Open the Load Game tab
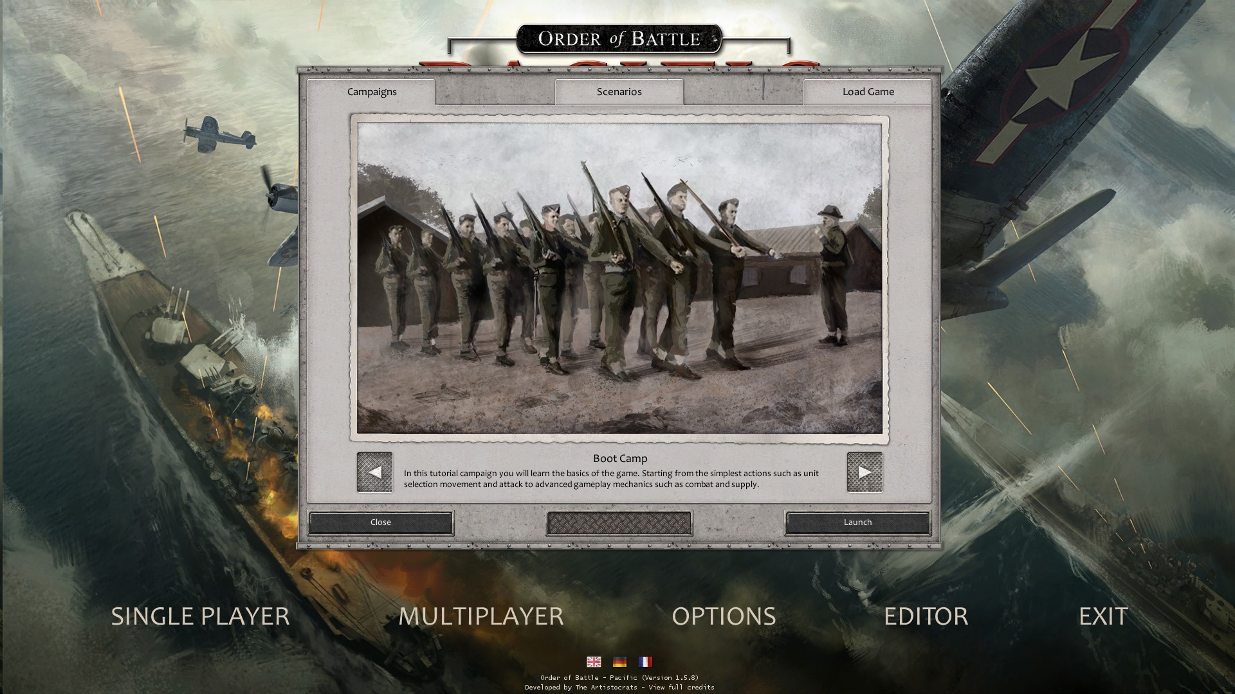 click(x=868, y=92)
